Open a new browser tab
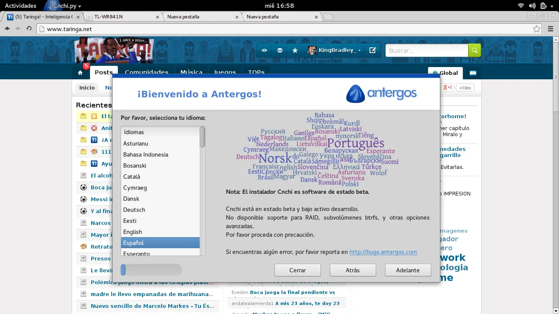 tap(328, 17)
